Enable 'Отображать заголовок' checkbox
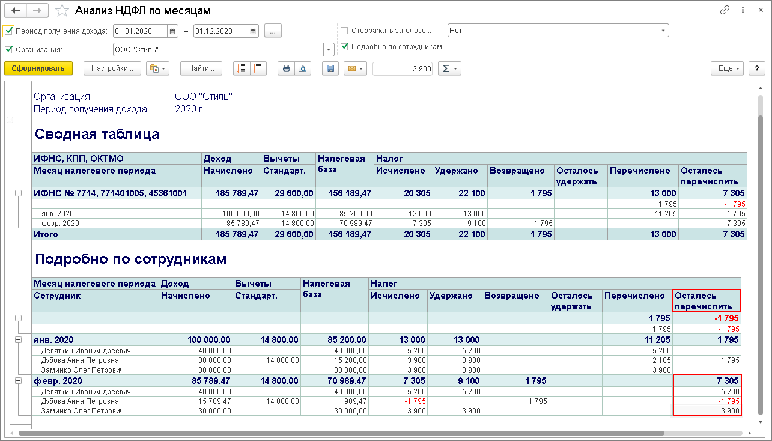 pos(344,31)
